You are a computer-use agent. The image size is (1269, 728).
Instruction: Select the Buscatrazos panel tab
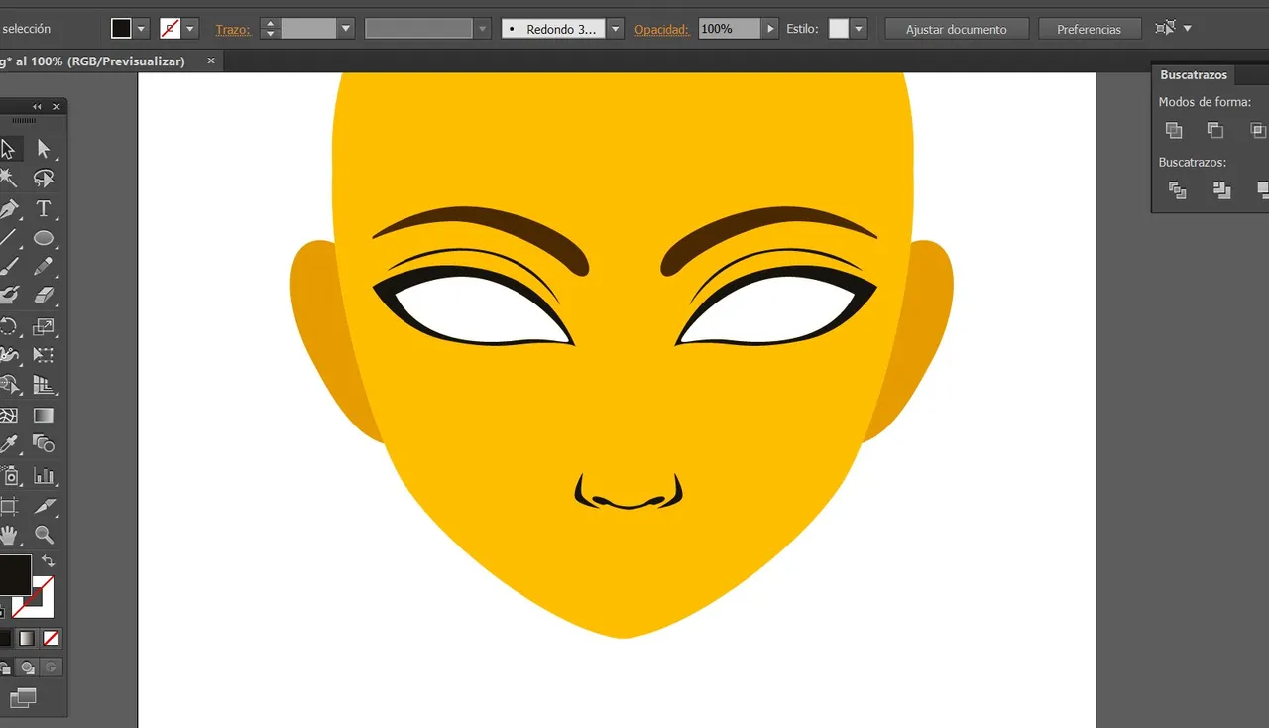(1194, 75)
